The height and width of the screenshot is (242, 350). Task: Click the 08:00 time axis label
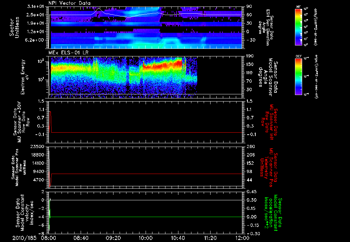[49, 238]
